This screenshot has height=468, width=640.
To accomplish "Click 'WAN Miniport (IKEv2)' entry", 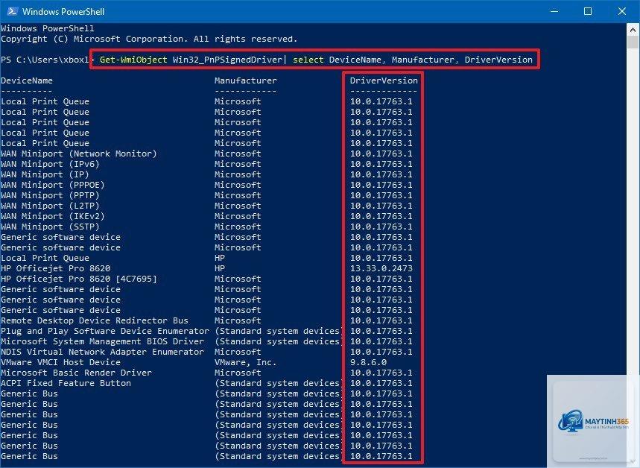I will [x=53, y=216].
